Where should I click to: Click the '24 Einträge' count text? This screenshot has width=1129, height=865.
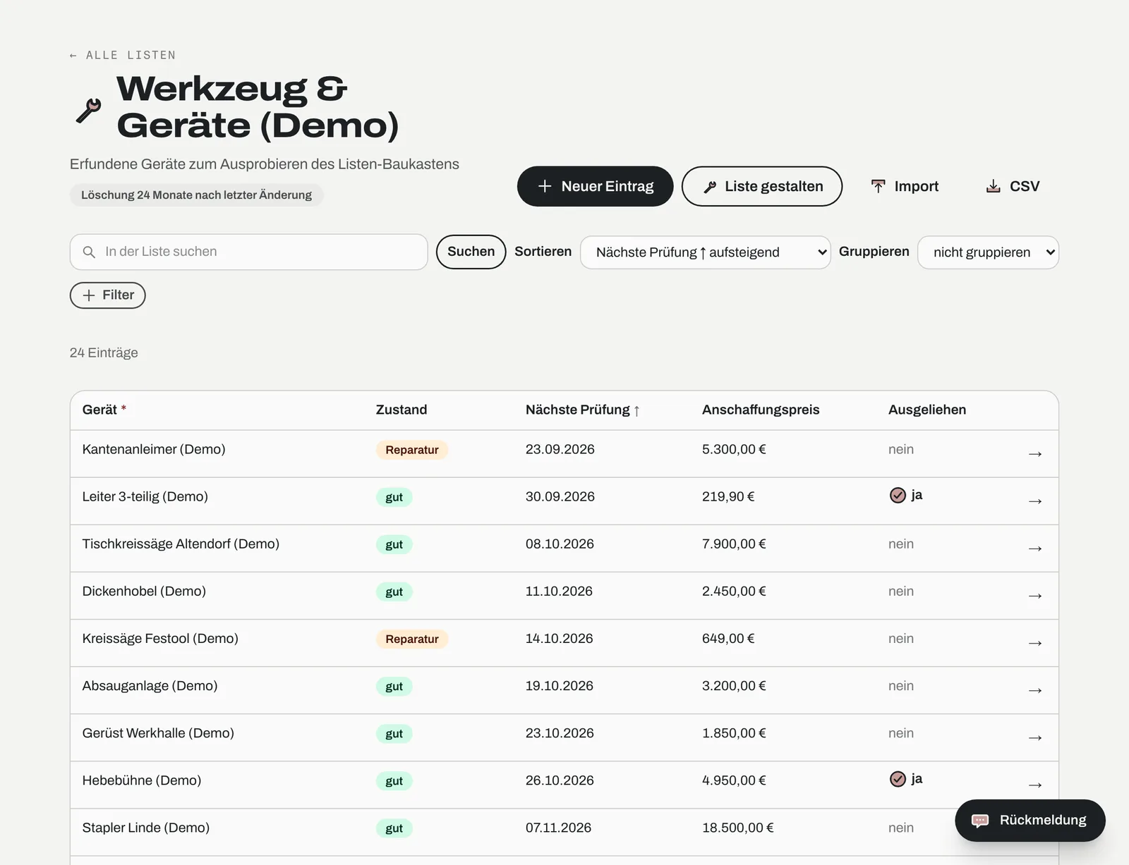click(x=104, y=352)
